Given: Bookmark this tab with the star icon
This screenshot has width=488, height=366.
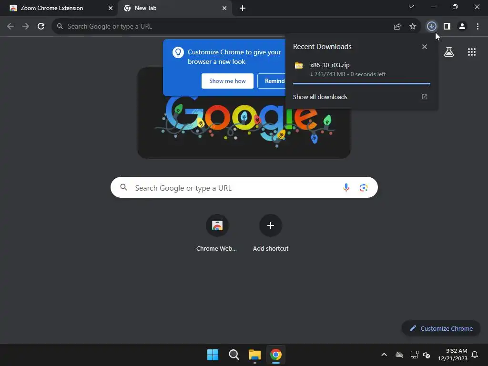Looking at the screenshot, I should [413, 27].
